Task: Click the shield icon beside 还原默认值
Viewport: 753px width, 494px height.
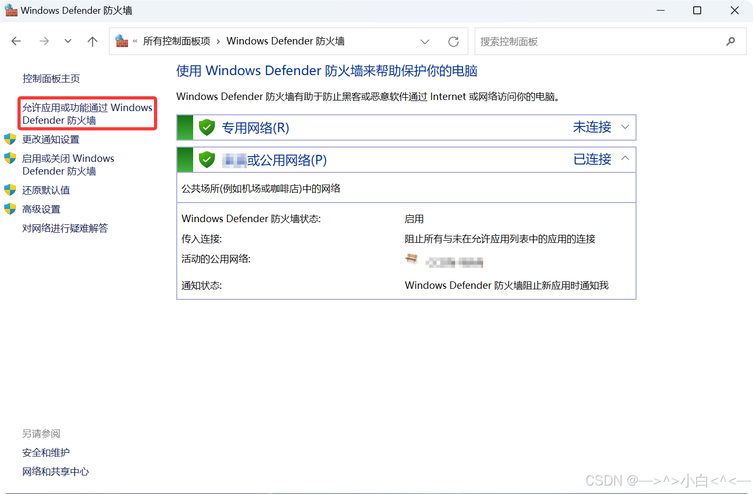Action: (10, 190)
